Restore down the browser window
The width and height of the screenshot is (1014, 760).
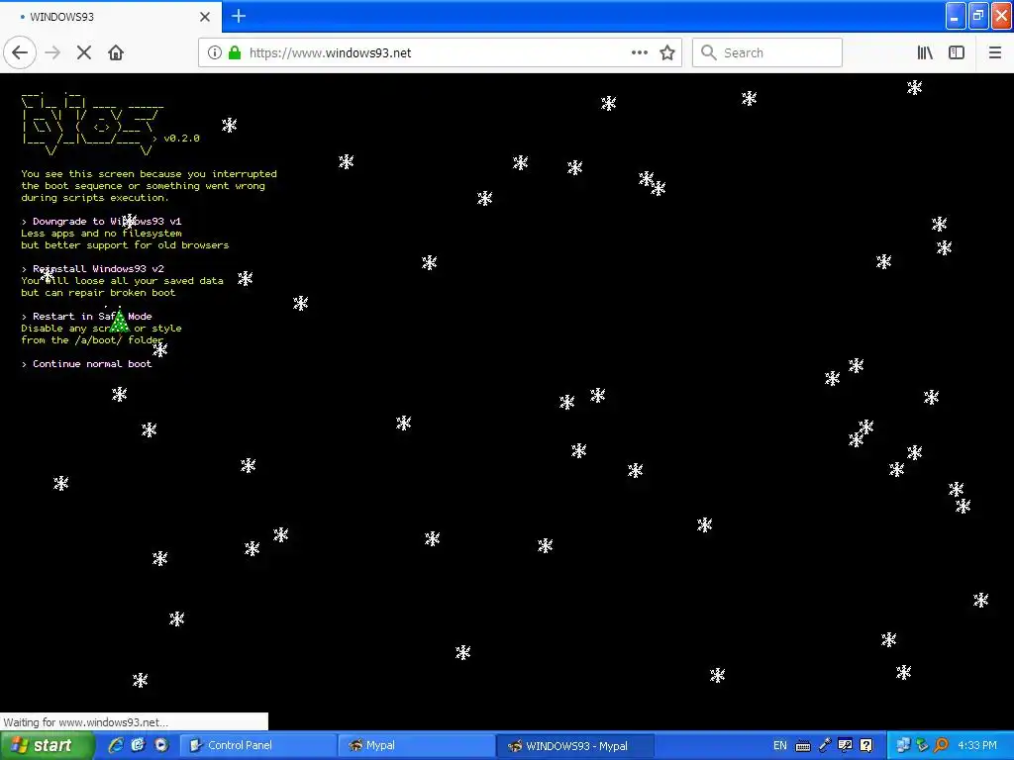[978, 16]
